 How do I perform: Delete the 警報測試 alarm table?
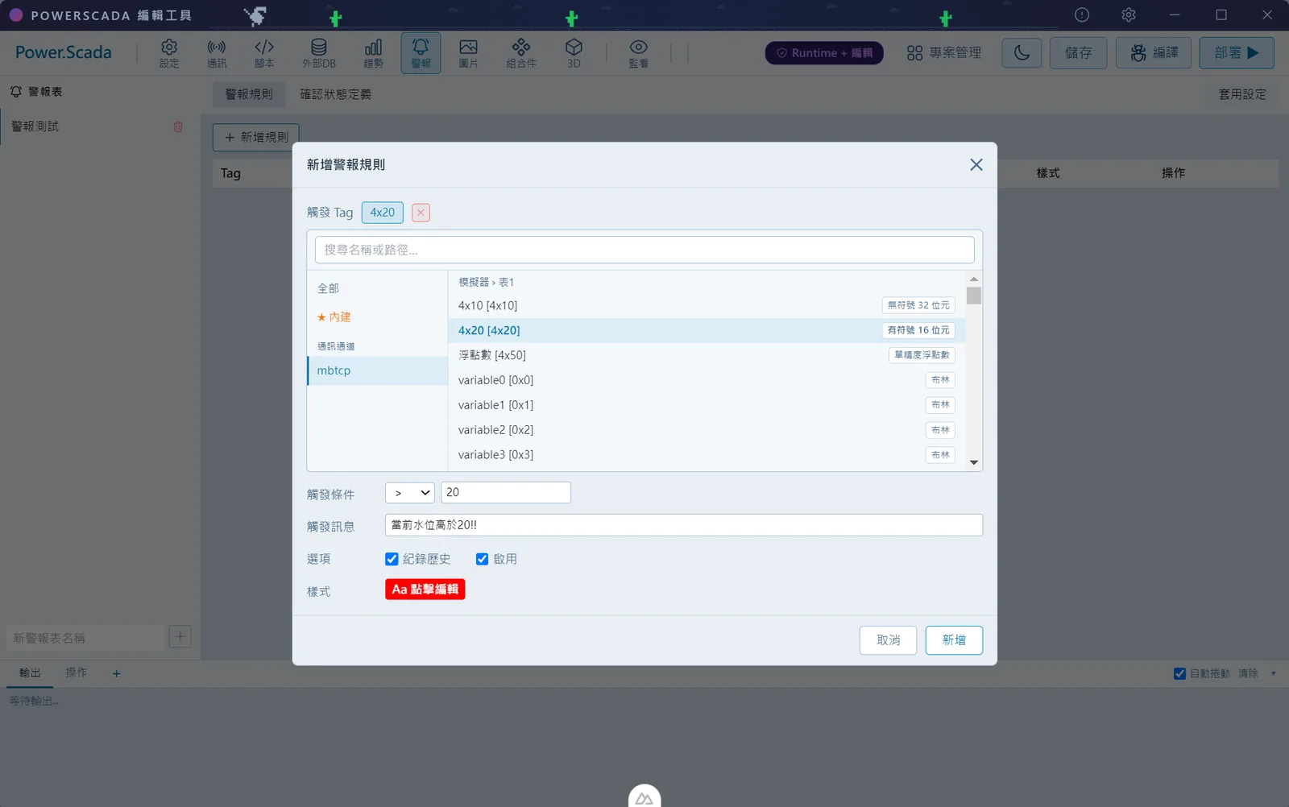178,126
